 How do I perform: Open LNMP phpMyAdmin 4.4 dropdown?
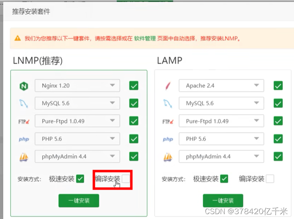click(x=77, y=157)
